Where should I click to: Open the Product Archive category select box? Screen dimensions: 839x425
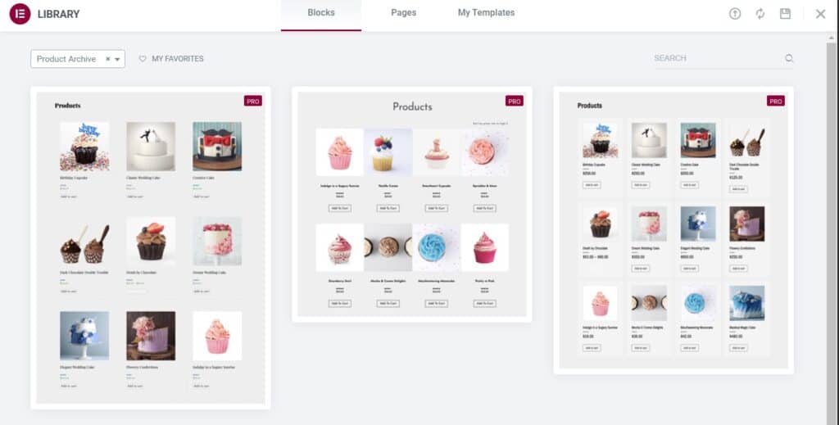point(78,59)
